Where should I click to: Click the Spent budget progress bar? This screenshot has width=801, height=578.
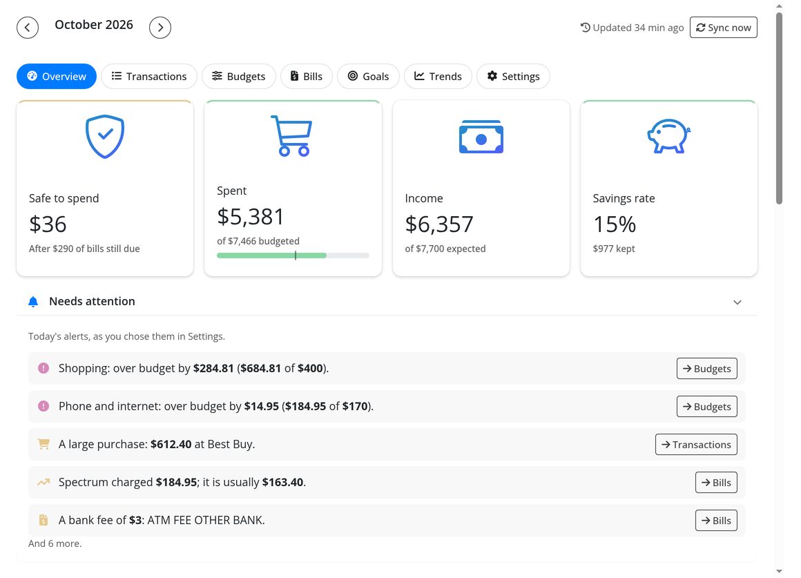coord(293,256)
